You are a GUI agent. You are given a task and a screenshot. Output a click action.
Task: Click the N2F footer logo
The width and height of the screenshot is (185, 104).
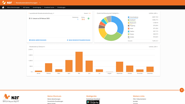pyautogui.click(x=11, y=98)
